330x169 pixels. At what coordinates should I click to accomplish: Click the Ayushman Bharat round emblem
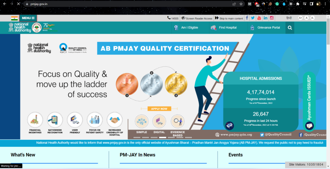click(37, 27)
